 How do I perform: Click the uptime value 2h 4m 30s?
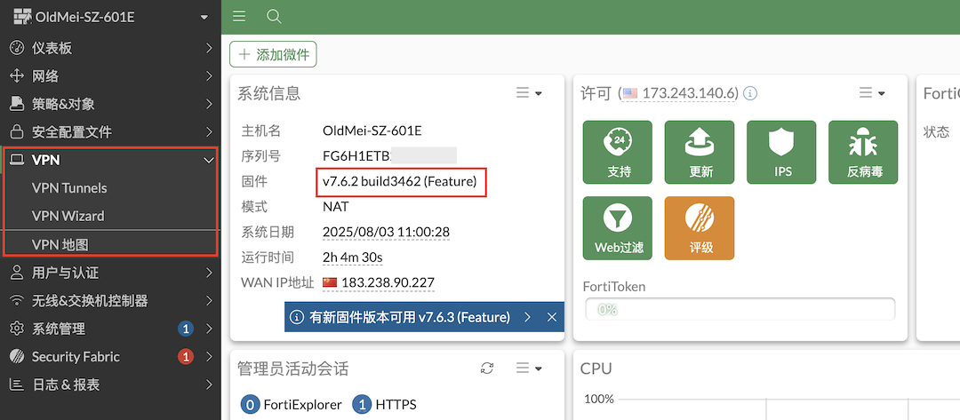[x=353, y=258]
